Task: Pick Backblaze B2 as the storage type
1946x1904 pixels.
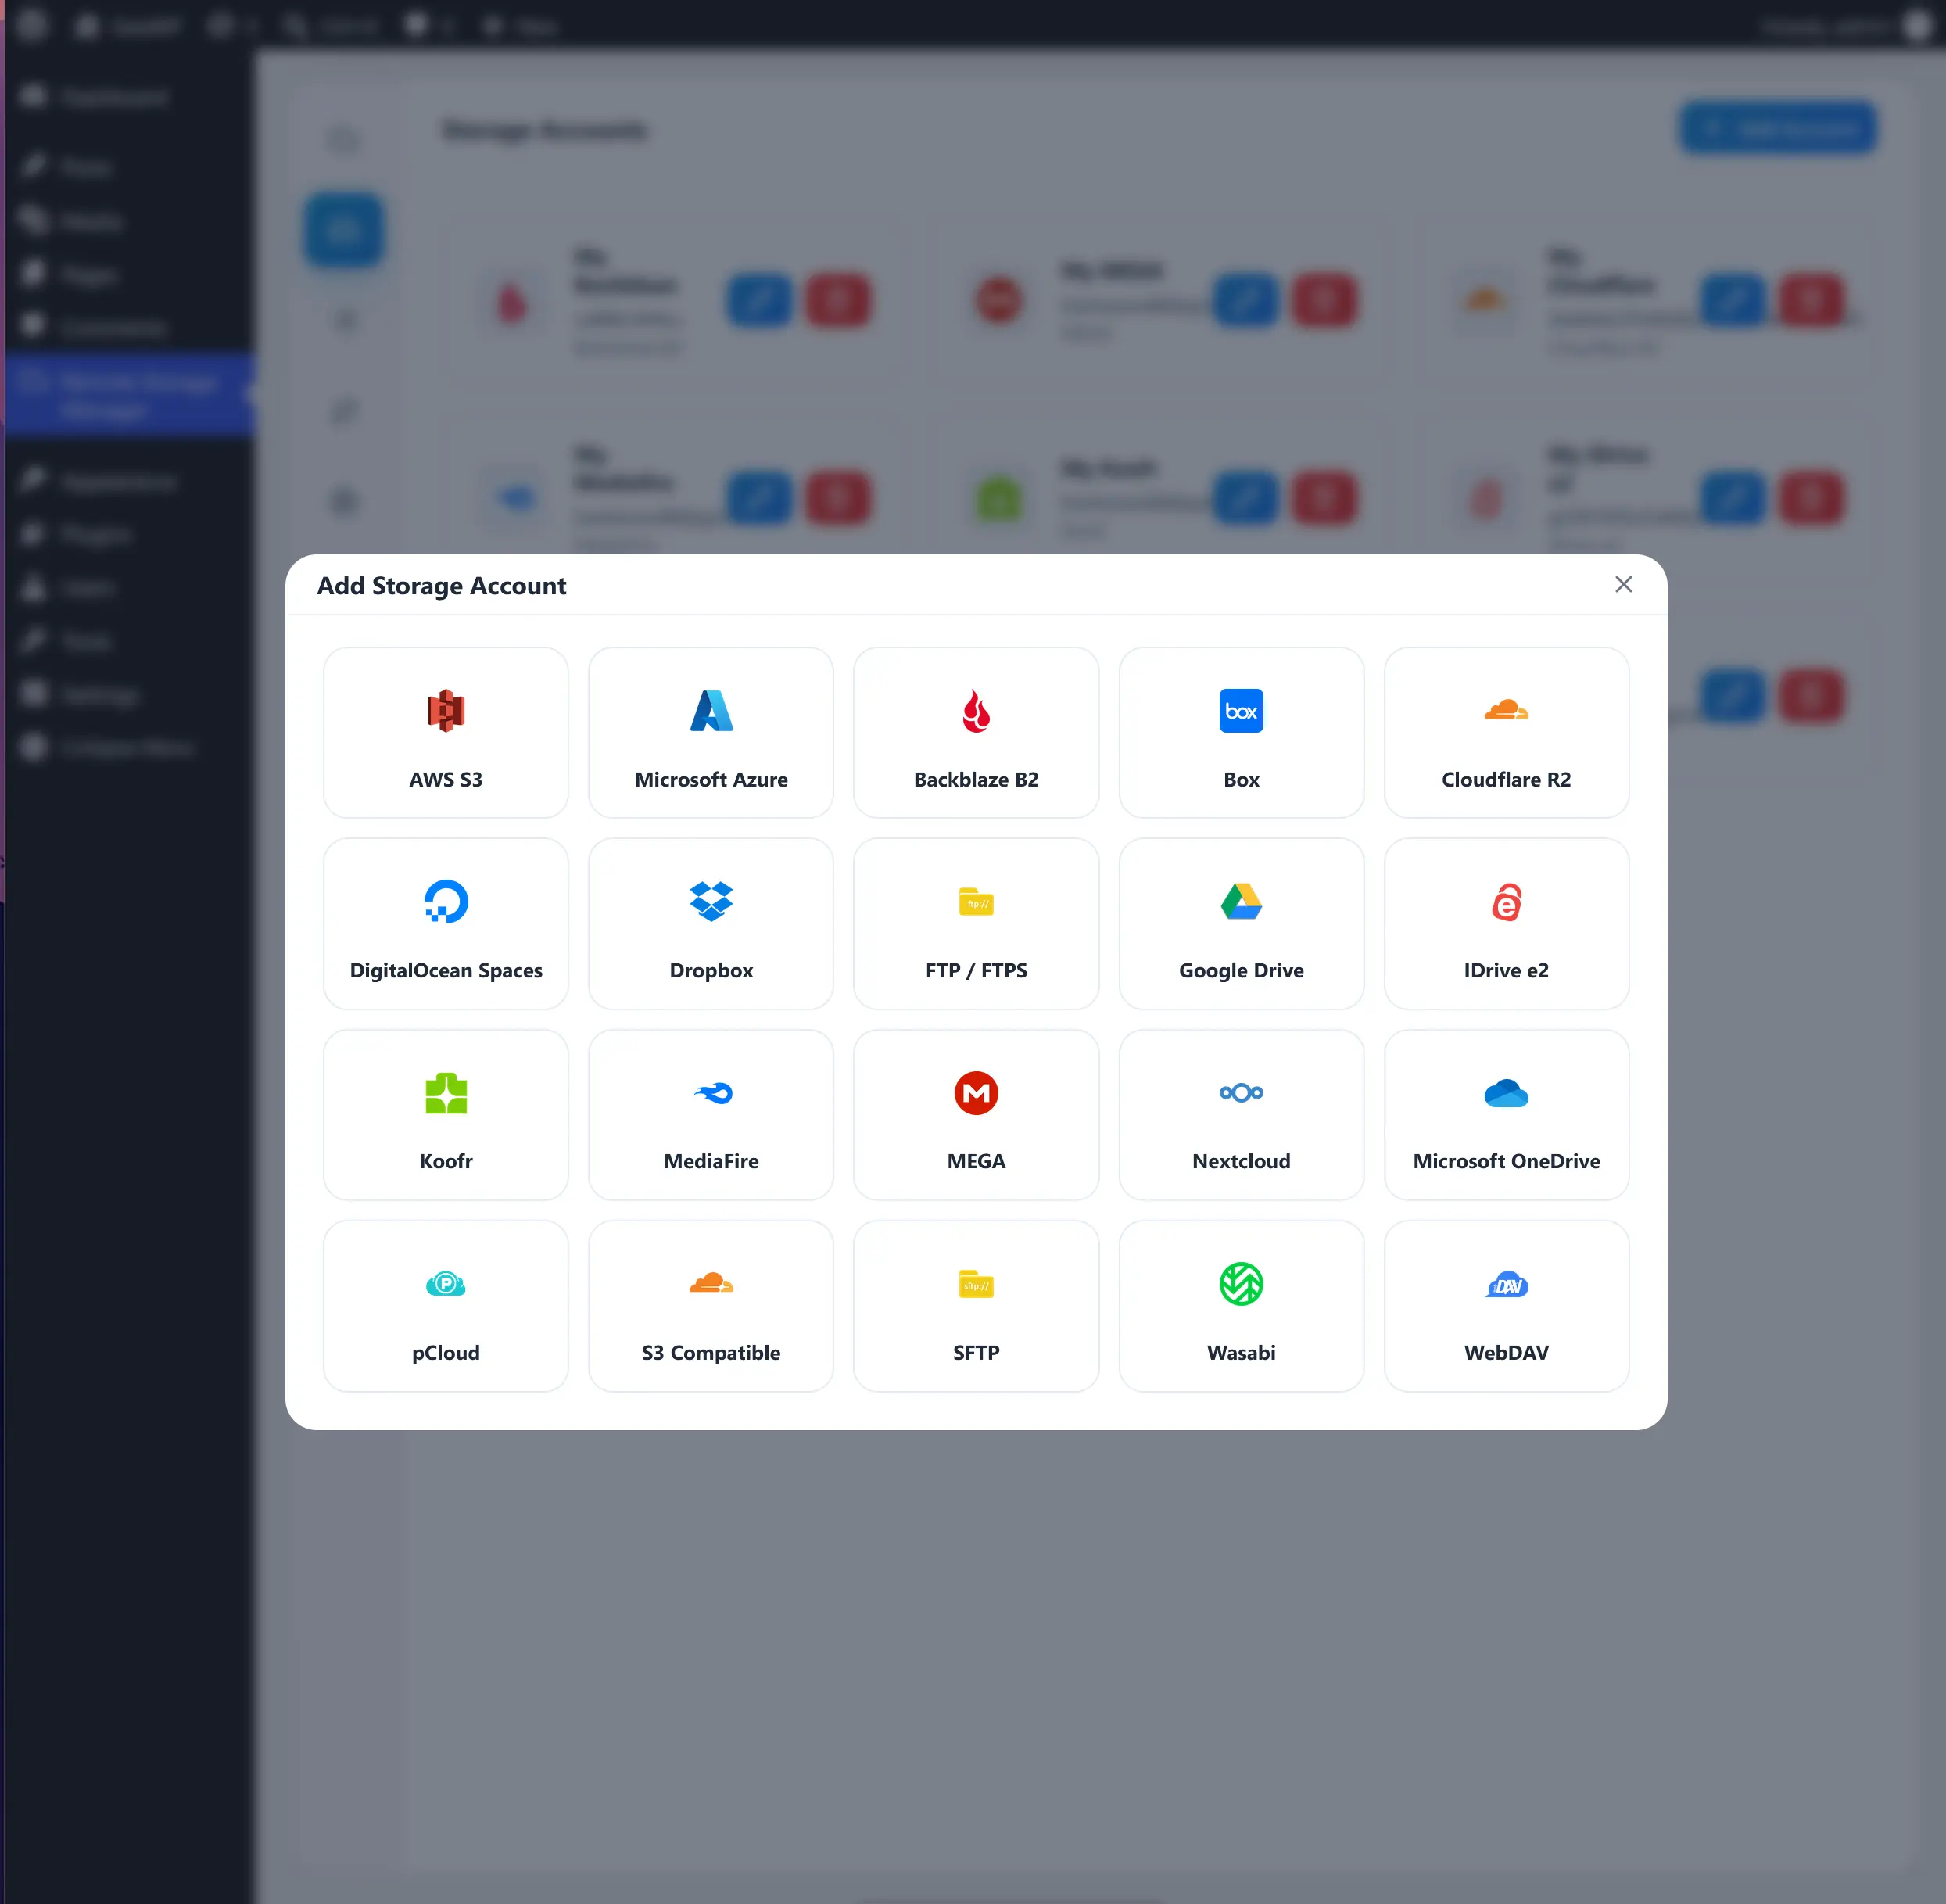Action: [x=976, y=733]
